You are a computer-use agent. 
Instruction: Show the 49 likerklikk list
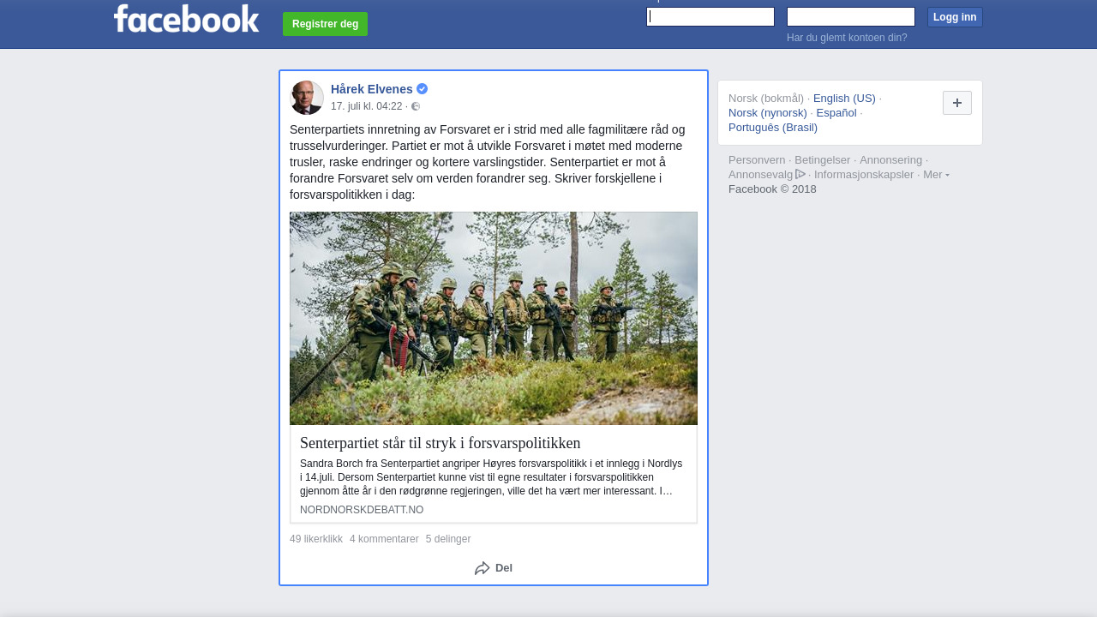pos(316,539)
